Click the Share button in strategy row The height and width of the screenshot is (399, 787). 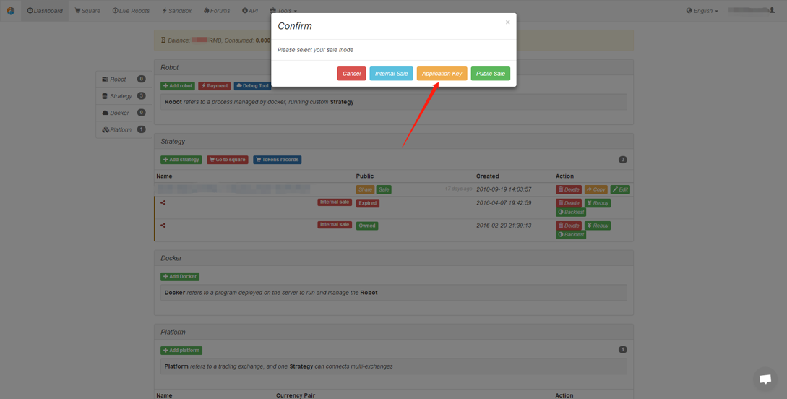click(x=366, y=189)
